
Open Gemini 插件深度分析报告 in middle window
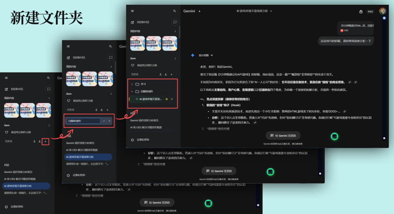pyautogui.click(x=80, y=143)
